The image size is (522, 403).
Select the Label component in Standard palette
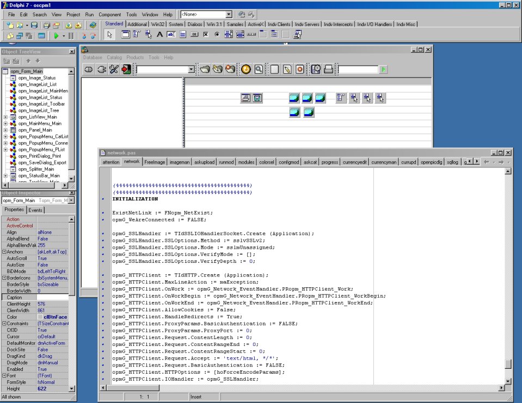pos(160,35)
